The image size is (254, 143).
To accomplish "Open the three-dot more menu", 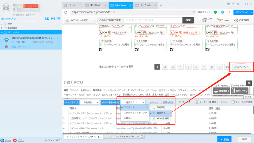I will [x=230, y=12].
